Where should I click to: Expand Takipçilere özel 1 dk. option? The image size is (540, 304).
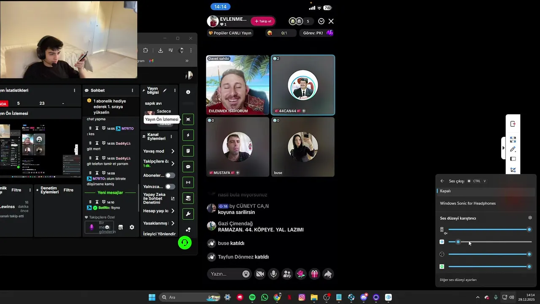[x=173, y=163]
